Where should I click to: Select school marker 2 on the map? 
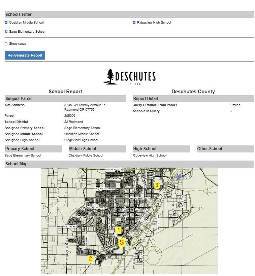(90, 258)
